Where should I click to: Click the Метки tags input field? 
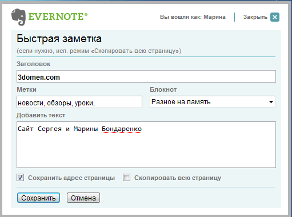coord(79,102)
